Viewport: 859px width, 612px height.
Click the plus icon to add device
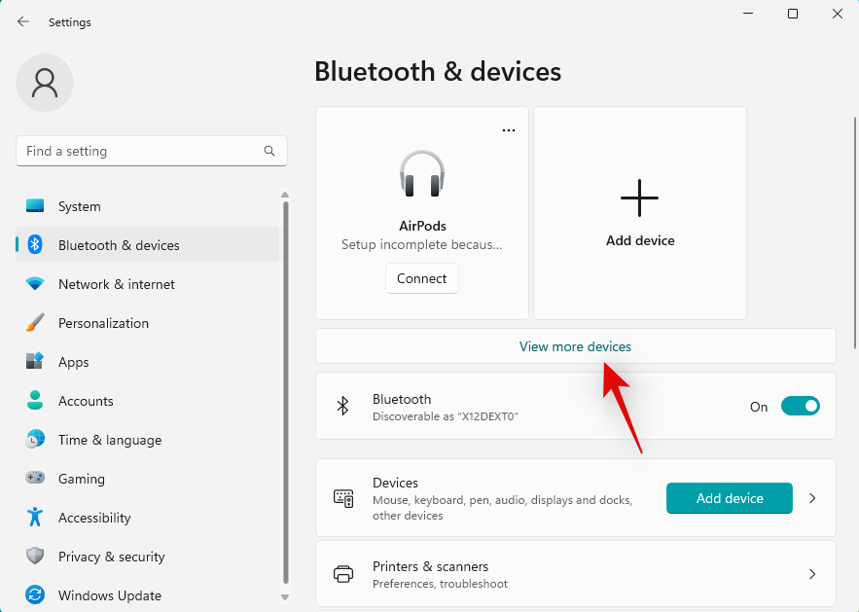point(639,198)
